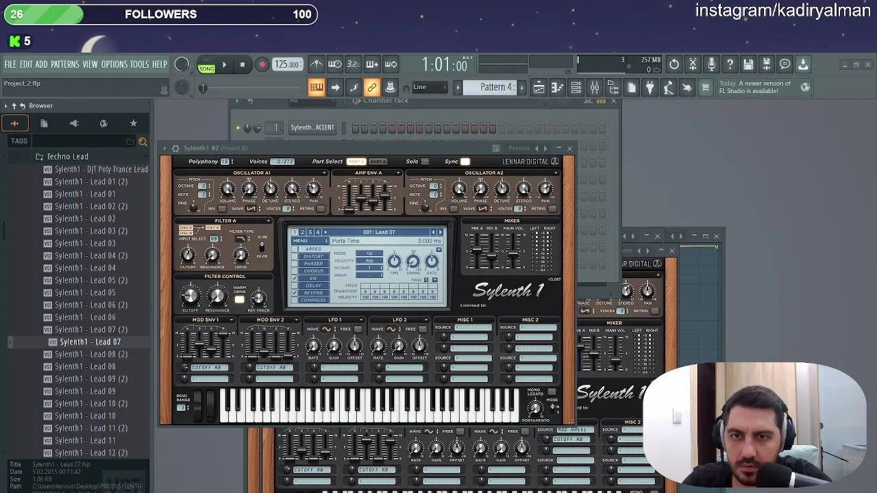877x493 pixels.
Task: Open the Pattern 4 selector
Action: (x=491, y=87)
